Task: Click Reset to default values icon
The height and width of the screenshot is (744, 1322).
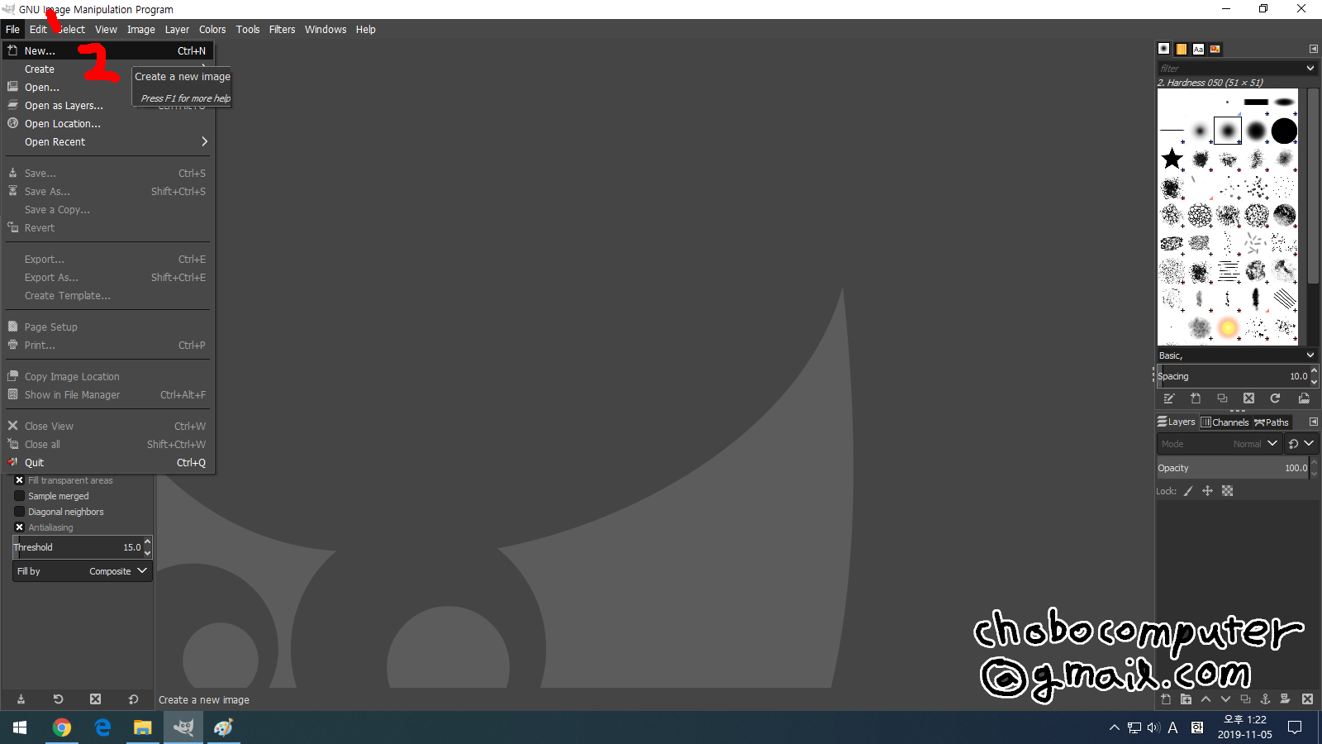Action: point(133,699)
